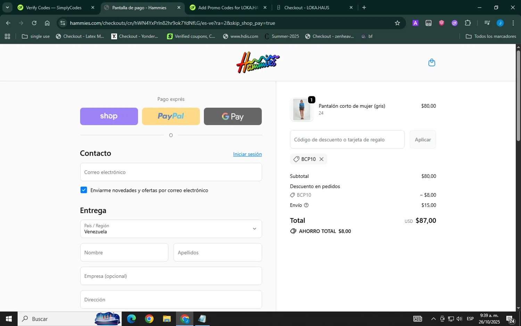Show hidden system tray icons
This screenshot has width=521, height=326.
tap(433, 319)
